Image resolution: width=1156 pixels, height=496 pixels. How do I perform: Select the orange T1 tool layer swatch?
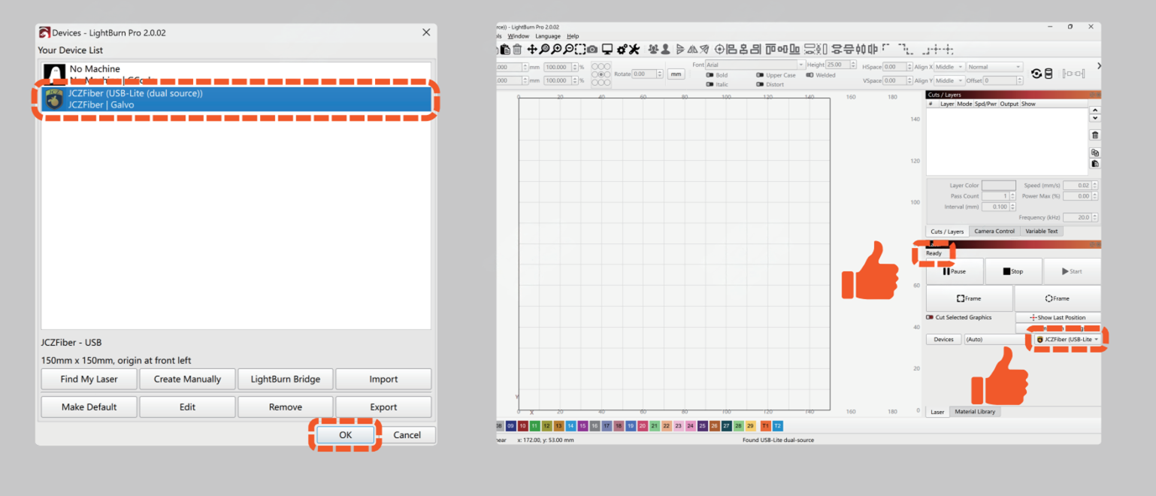(x=765, y=426)
